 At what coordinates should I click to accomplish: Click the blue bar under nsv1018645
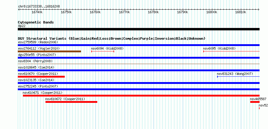(139, 70)
